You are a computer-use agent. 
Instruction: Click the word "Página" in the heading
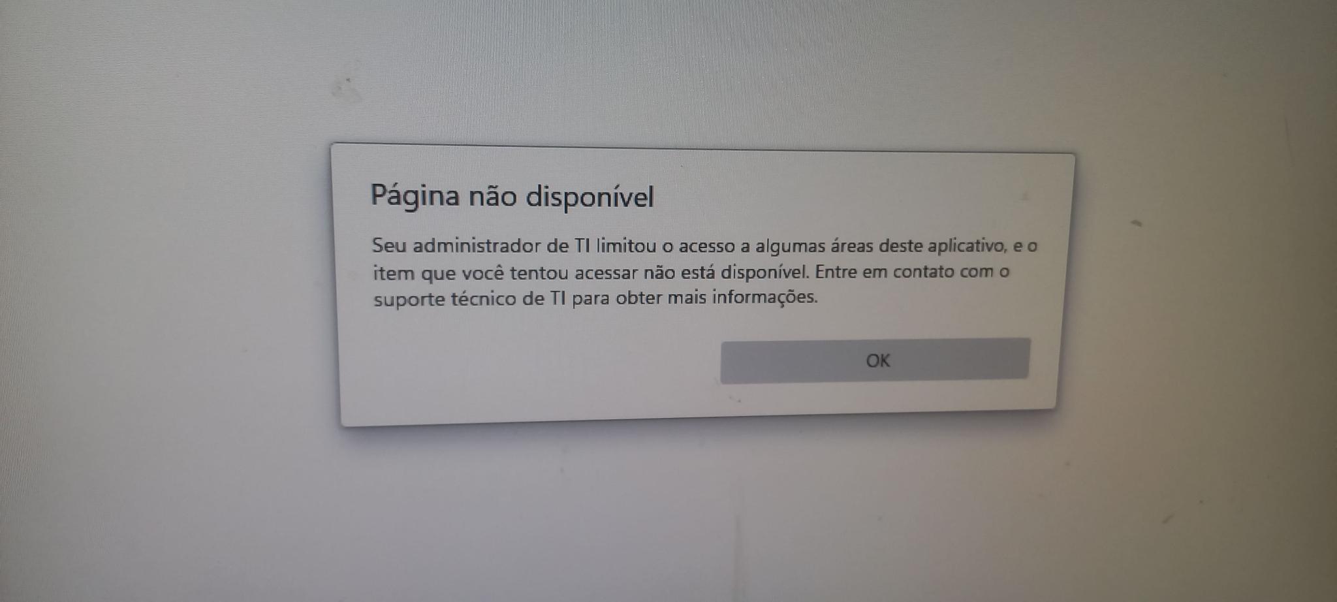pyautogui.click(x=415, y=196)
